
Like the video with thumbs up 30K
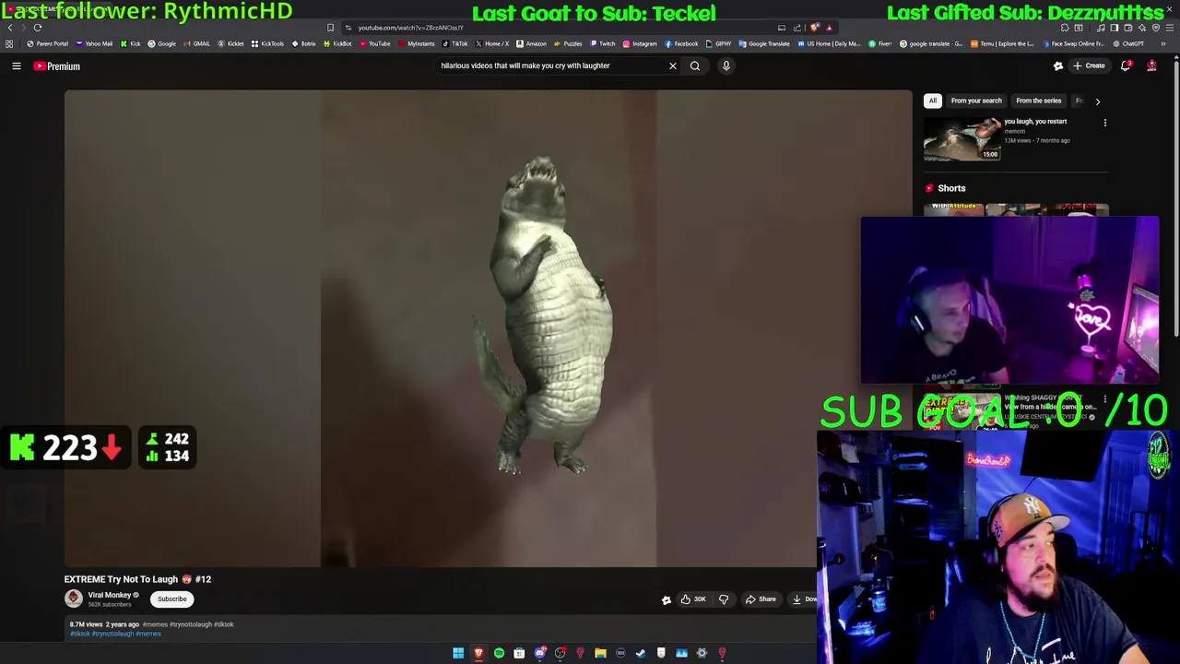click(x=692, y=599)
